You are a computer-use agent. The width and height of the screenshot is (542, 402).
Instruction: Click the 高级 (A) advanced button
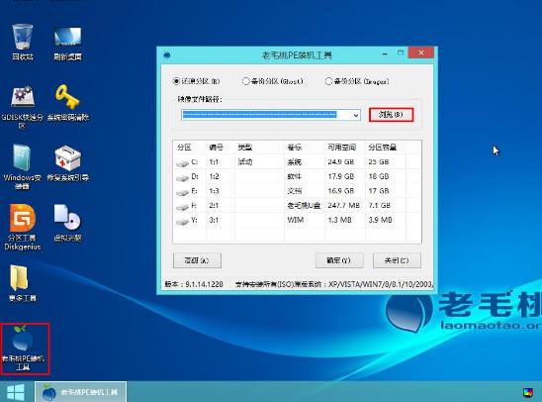click(197, 260)
